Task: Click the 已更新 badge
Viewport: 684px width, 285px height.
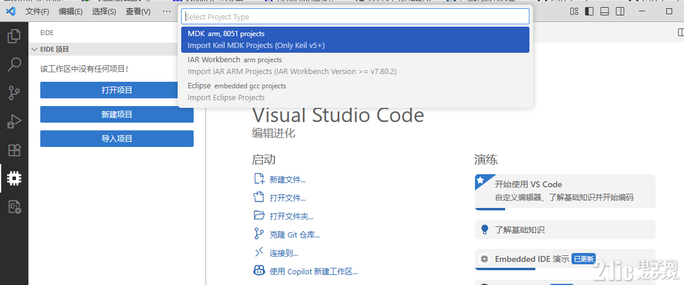Action: [584, 259]
